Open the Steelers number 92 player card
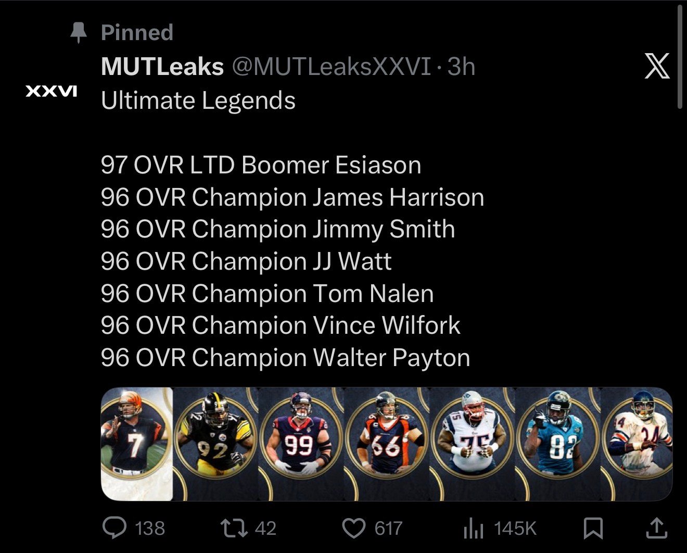Screen dimensions: 687x553 click(x=215, y=444)
